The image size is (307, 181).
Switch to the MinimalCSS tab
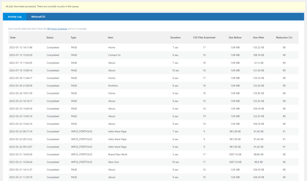[38, 17]
